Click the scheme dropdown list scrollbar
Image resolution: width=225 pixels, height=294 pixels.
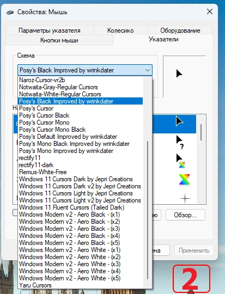tap(148, 210)
